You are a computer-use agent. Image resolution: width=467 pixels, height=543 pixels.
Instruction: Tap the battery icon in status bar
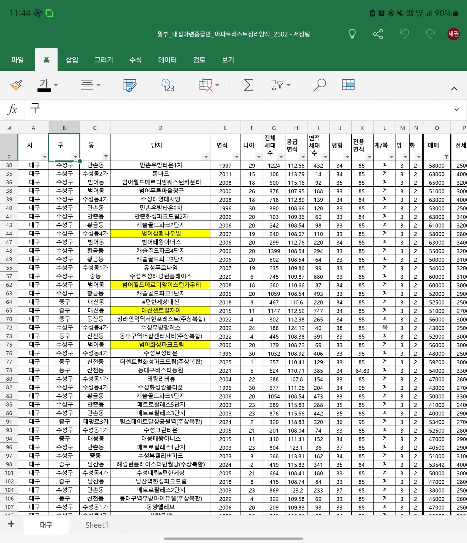[x=456, y=13]
